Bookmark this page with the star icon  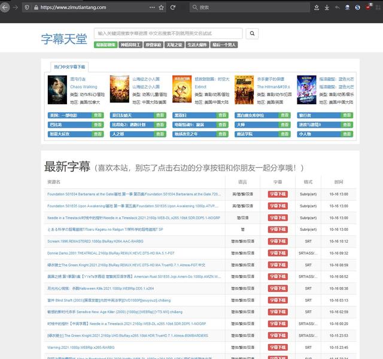(x=161, y=8)
